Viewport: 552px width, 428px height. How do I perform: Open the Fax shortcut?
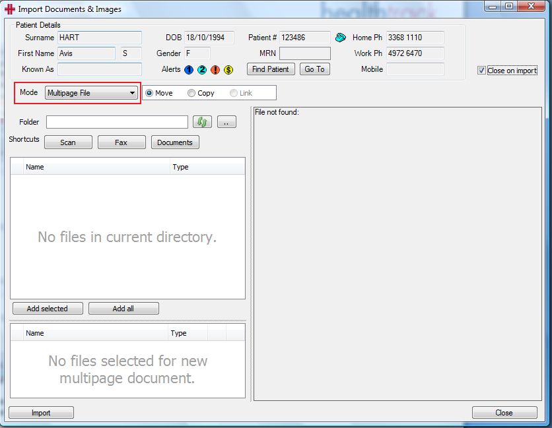pos(121,142)
